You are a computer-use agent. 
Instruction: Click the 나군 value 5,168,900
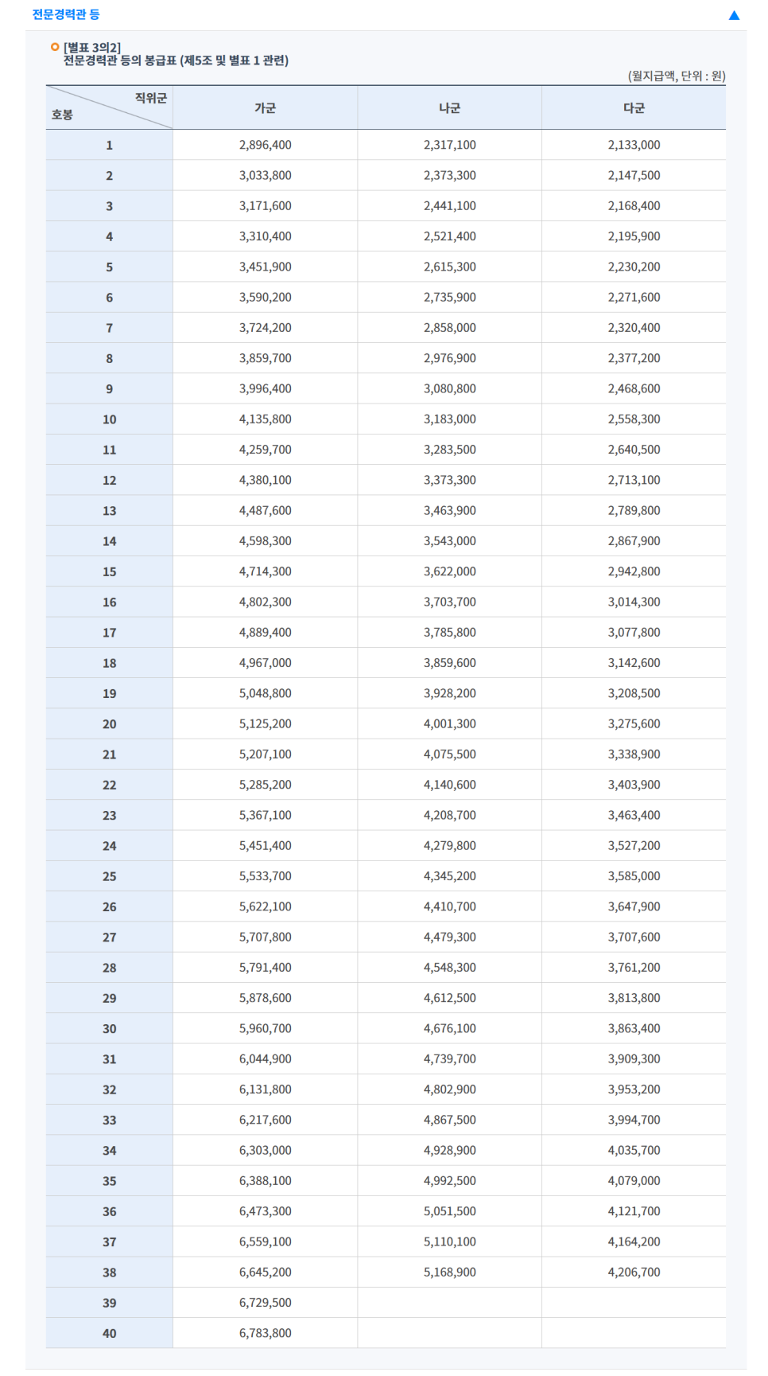pos(450,1273)
